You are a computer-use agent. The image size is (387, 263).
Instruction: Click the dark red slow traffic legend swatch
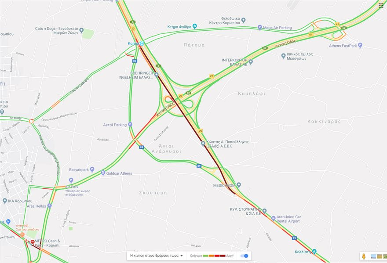pyautogui.click(x=223, y=256)
